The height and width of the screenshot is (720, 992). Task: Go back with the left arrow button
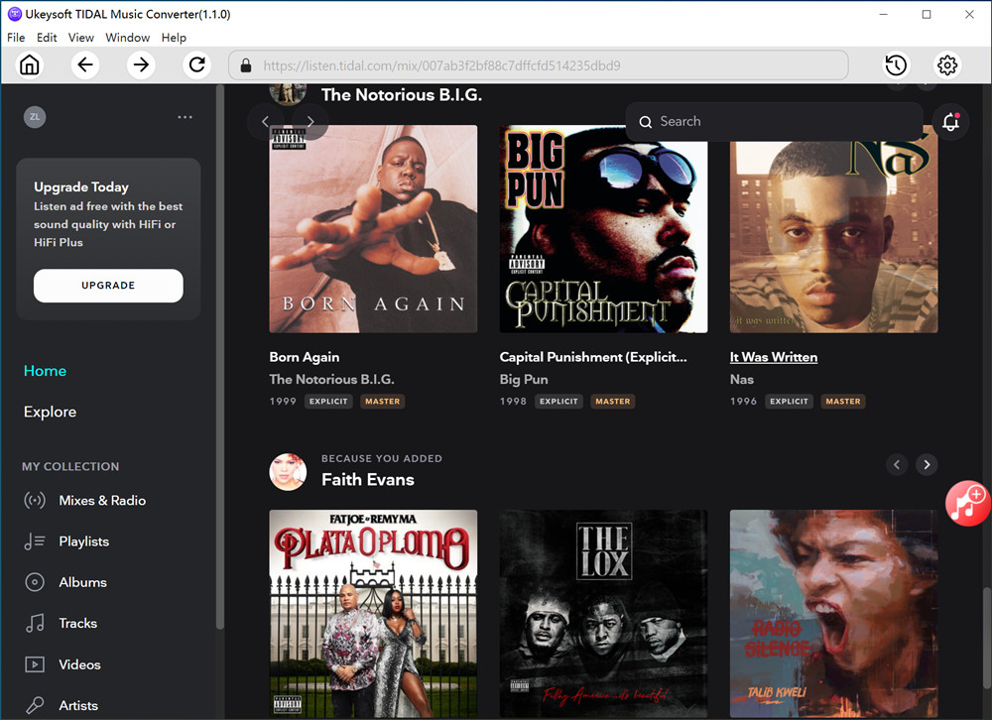tap(85, 65)
